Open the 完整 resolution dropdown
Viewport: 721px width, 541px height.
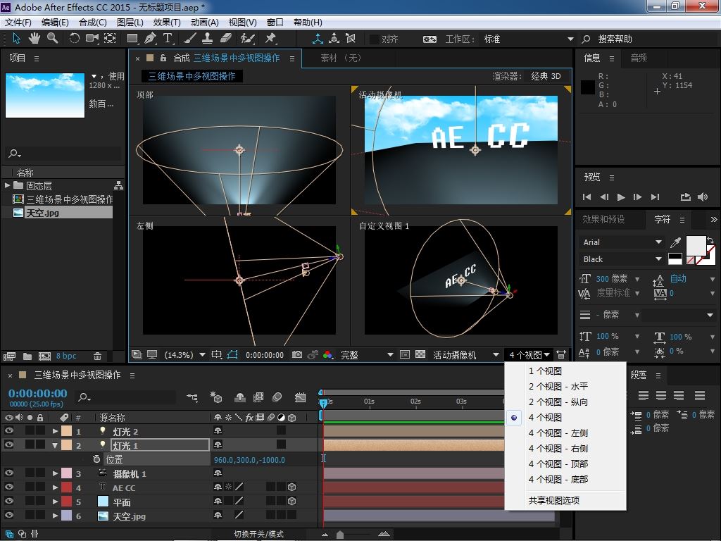[x=366, y=355]
